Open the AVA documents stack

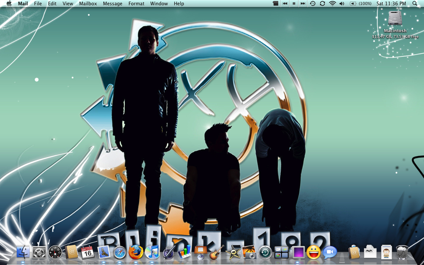[x=370, y=252]
